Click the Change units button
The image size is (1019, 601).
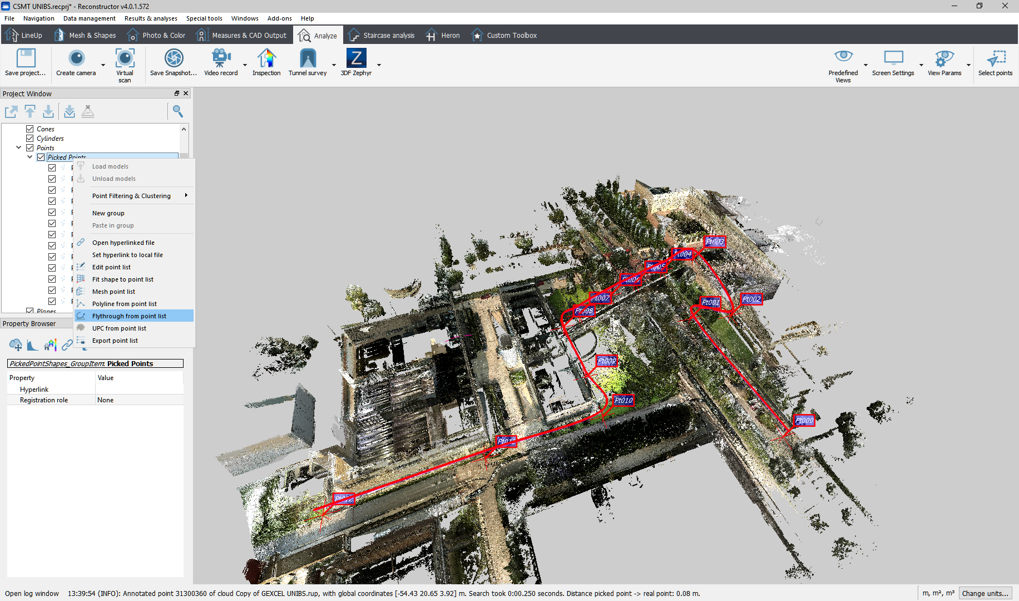click(x=985, y=593)
